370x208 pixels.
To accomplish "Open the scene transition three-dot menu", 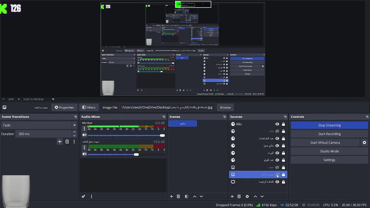I will (x=74, y=142).
